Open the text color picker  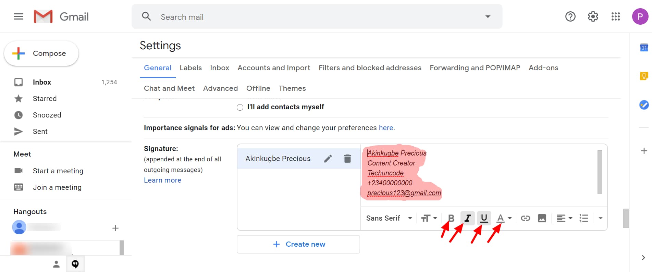[504, 218]
